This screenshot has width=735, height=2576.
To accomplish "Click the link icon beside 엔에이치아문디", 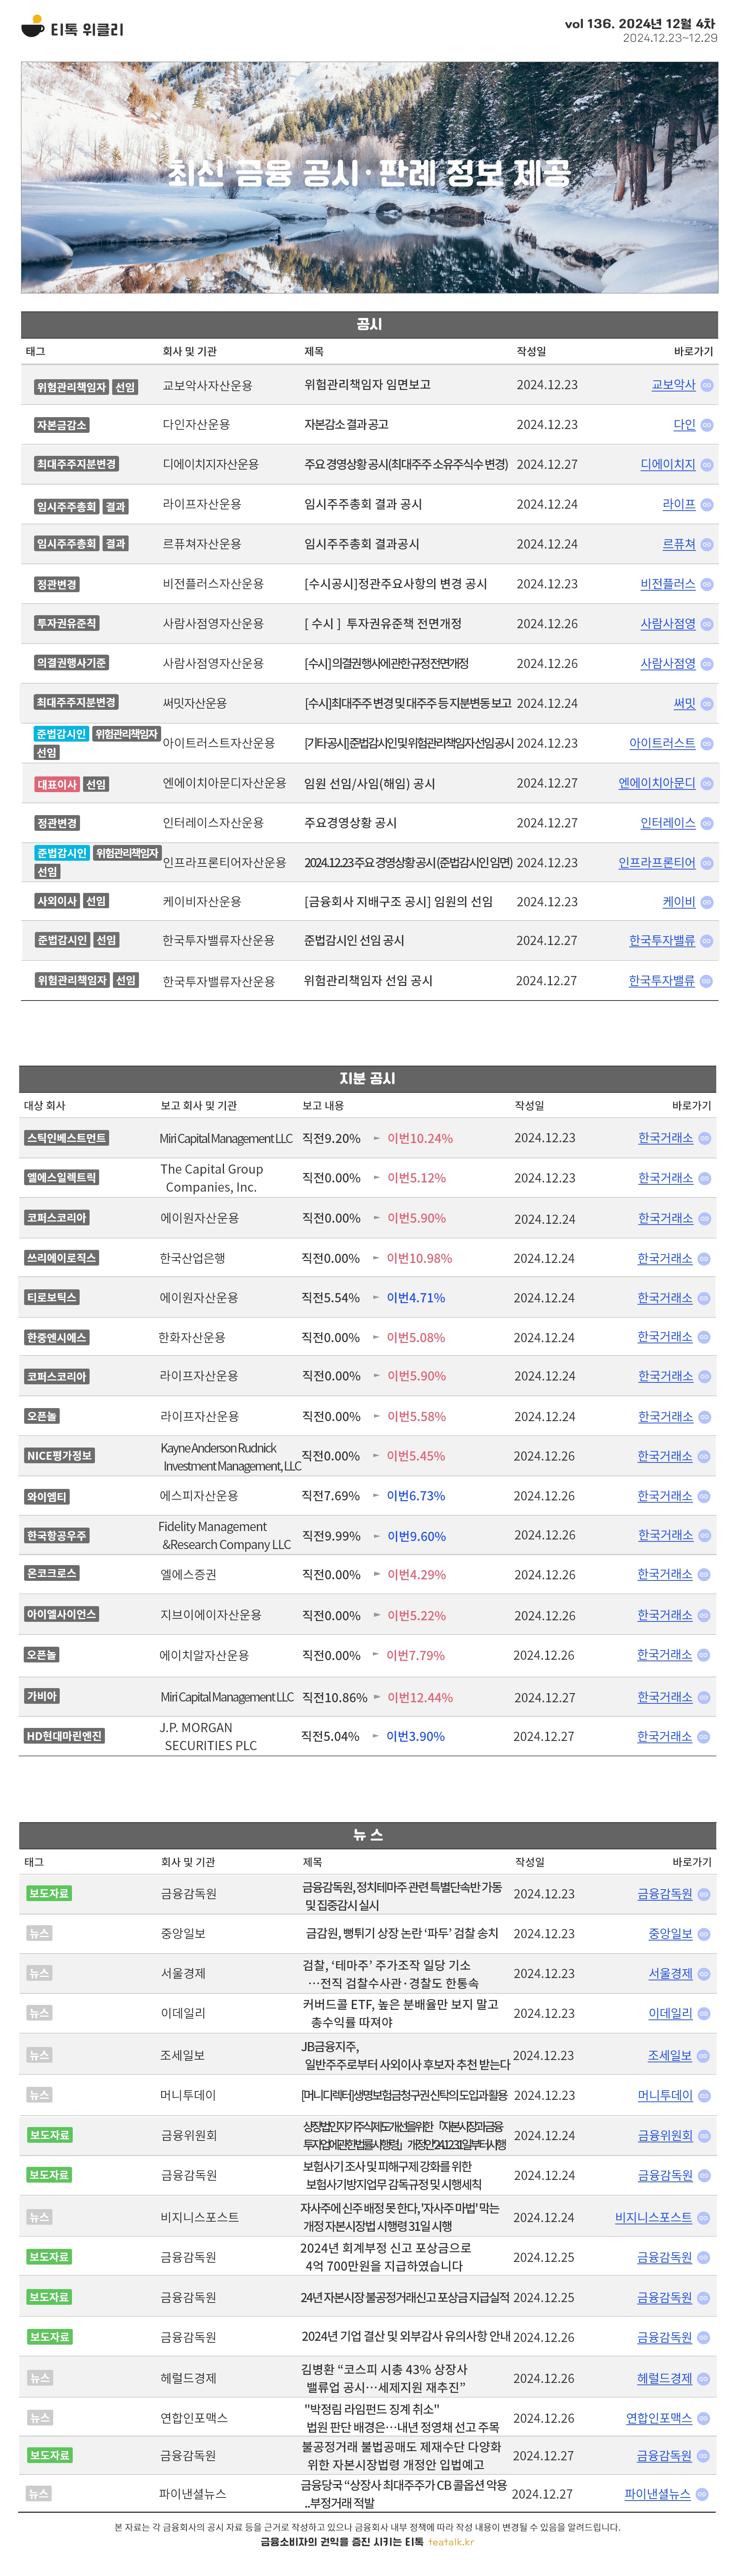I will pos(707,784).
